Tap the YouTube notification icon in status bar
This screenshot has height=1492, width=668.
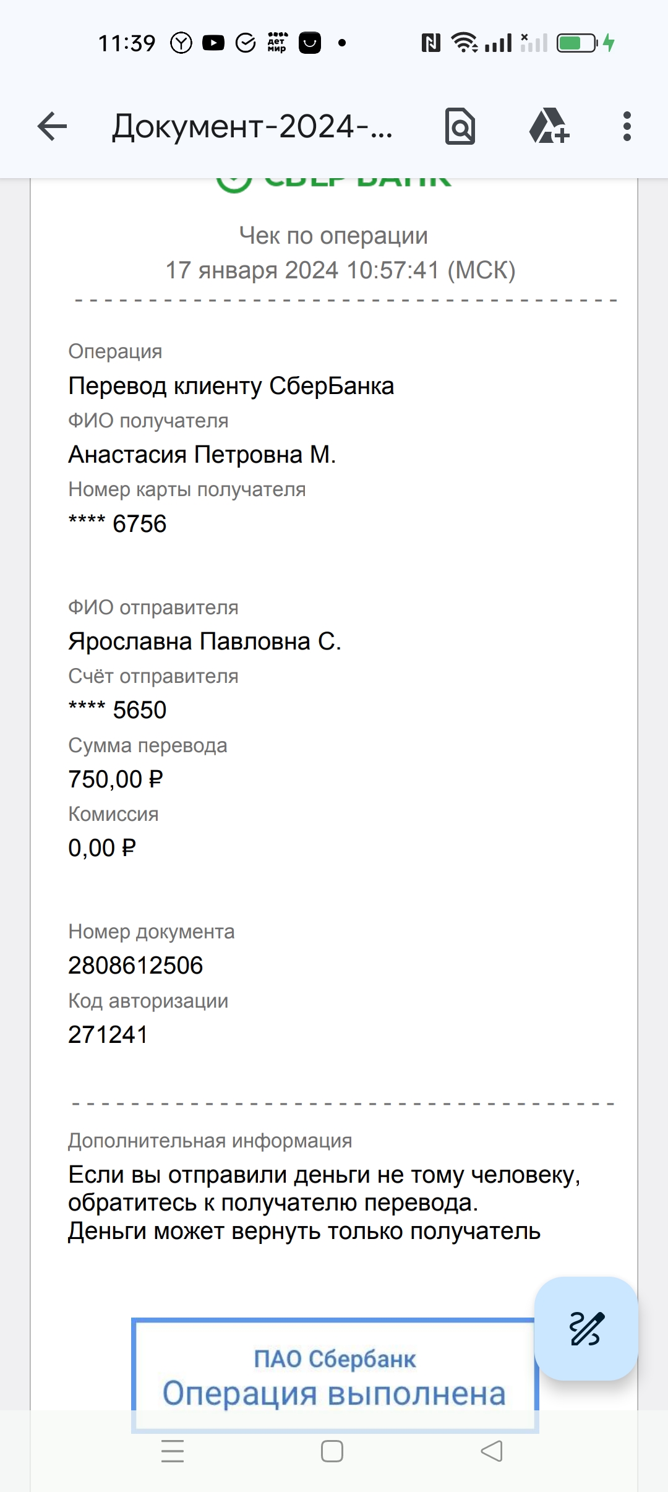(213, 43)
